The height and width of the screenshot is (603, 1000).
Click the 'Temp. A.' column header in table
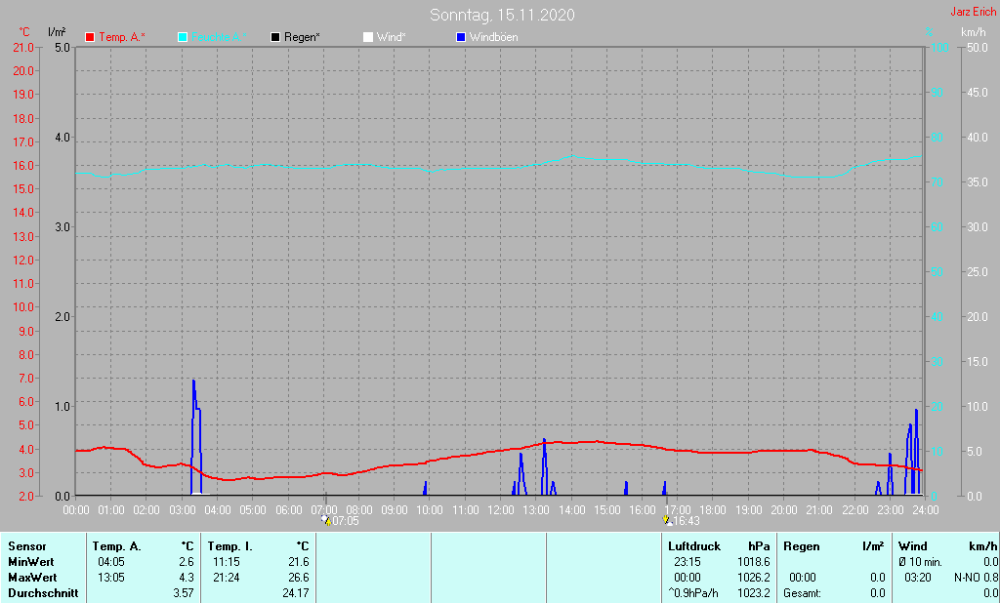117,546
